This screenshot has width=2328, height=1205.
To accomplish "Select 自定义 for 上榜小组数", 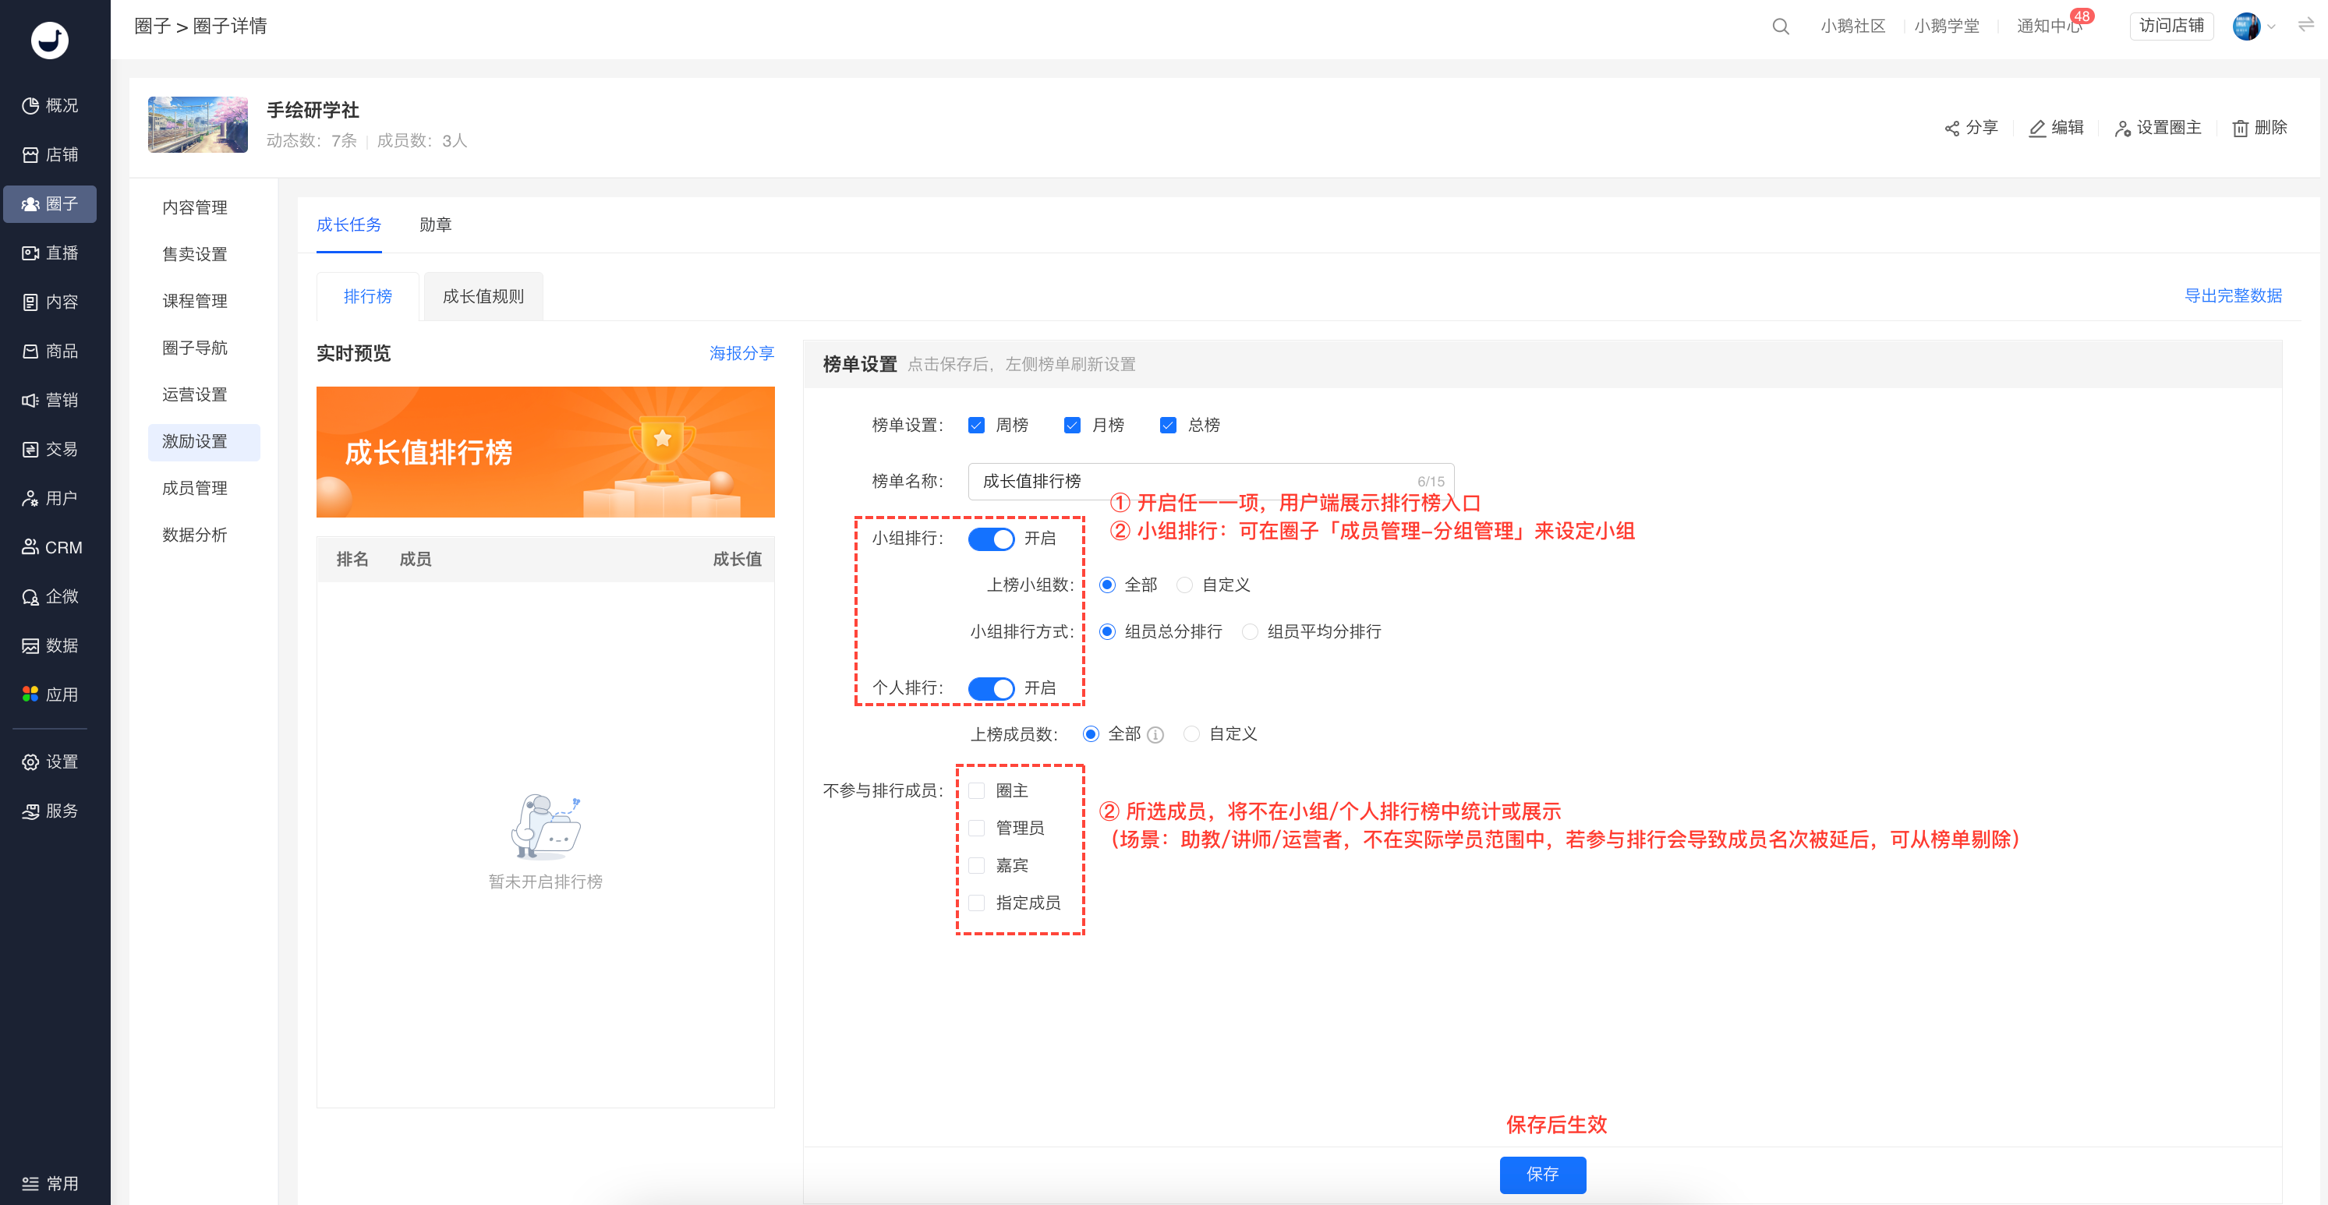I will click(x=1184, y=585).
